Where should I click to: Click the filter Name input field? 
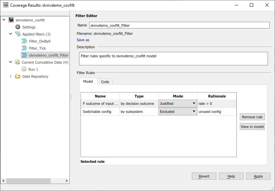click(179, 25)
